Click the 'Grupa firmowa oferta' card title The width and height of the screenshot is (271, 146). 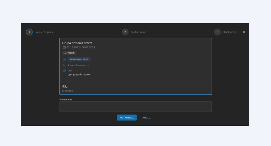pos(77,43)
